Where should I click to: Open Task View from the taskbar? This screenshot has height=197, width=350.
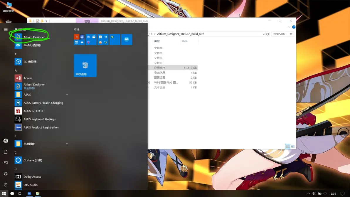[x=20, y=194]
